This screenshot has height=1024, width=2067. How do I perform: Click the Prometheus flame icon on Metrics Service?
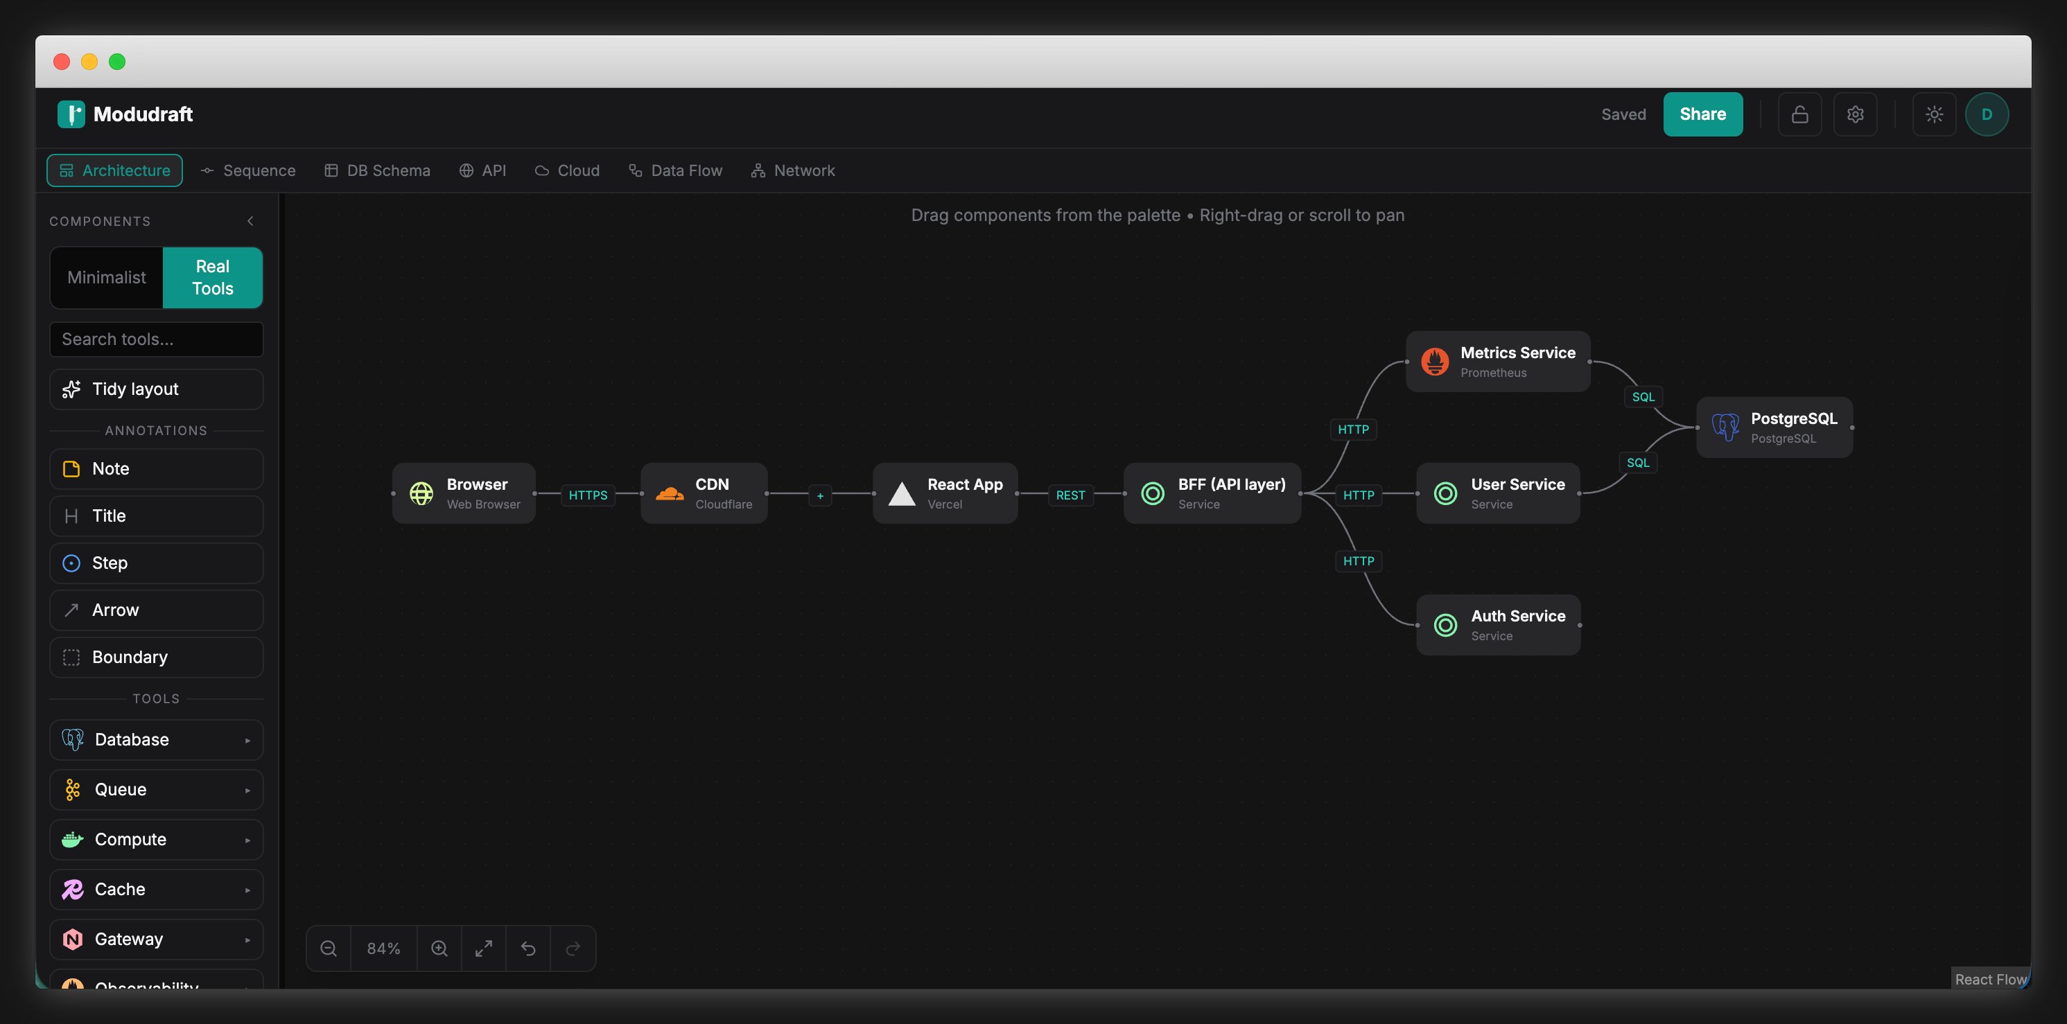point(1435,362)
